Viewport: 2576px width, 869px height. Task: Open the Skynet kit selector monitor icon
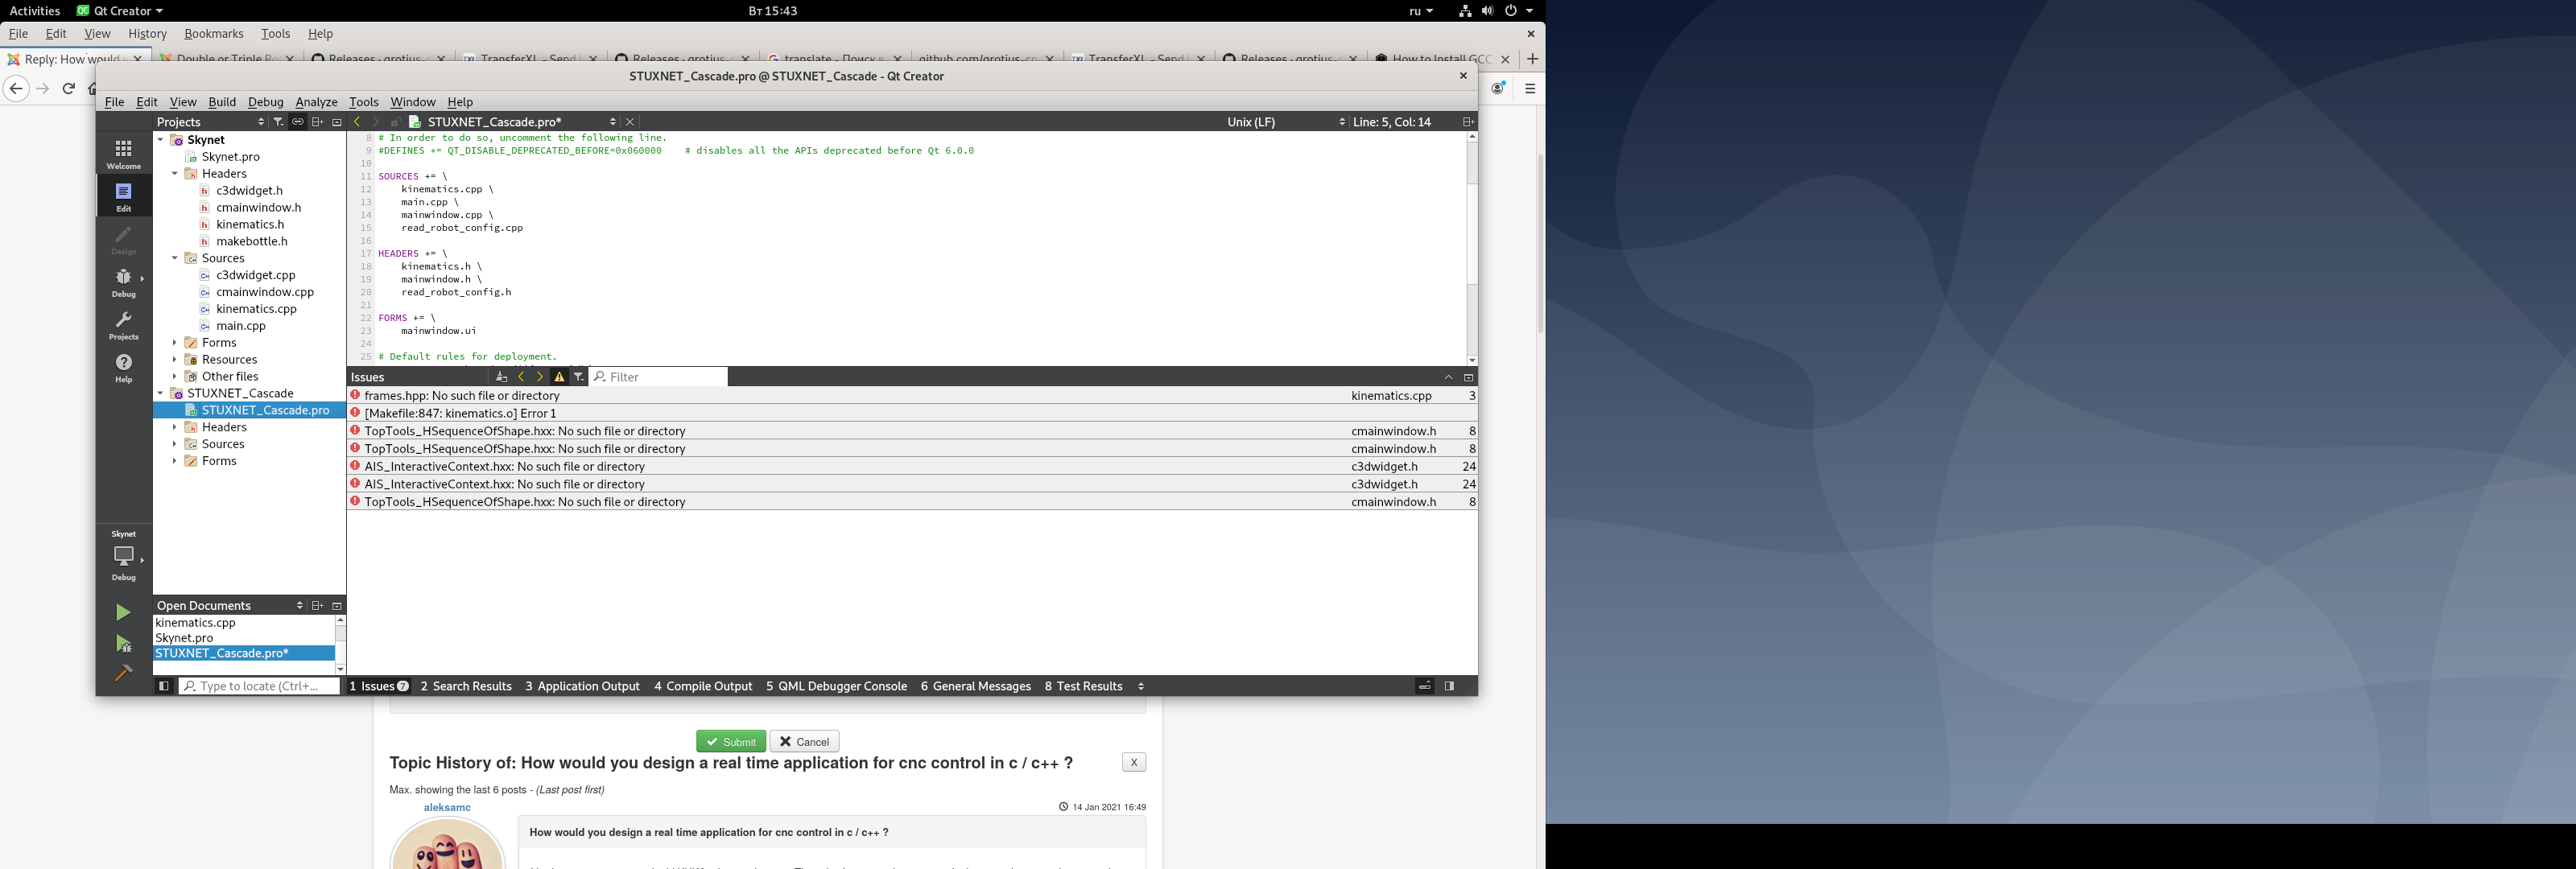[124, 555]
